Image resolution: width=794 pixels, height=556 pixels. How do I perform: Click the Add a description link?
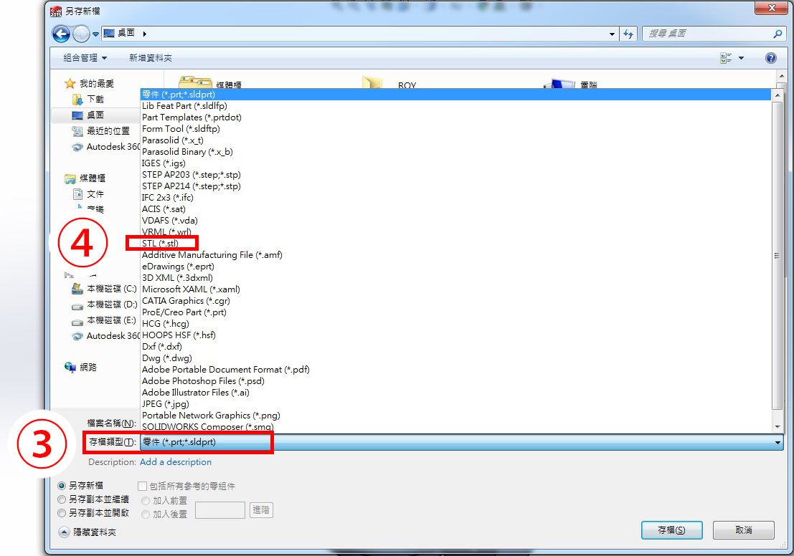point(176,462)
